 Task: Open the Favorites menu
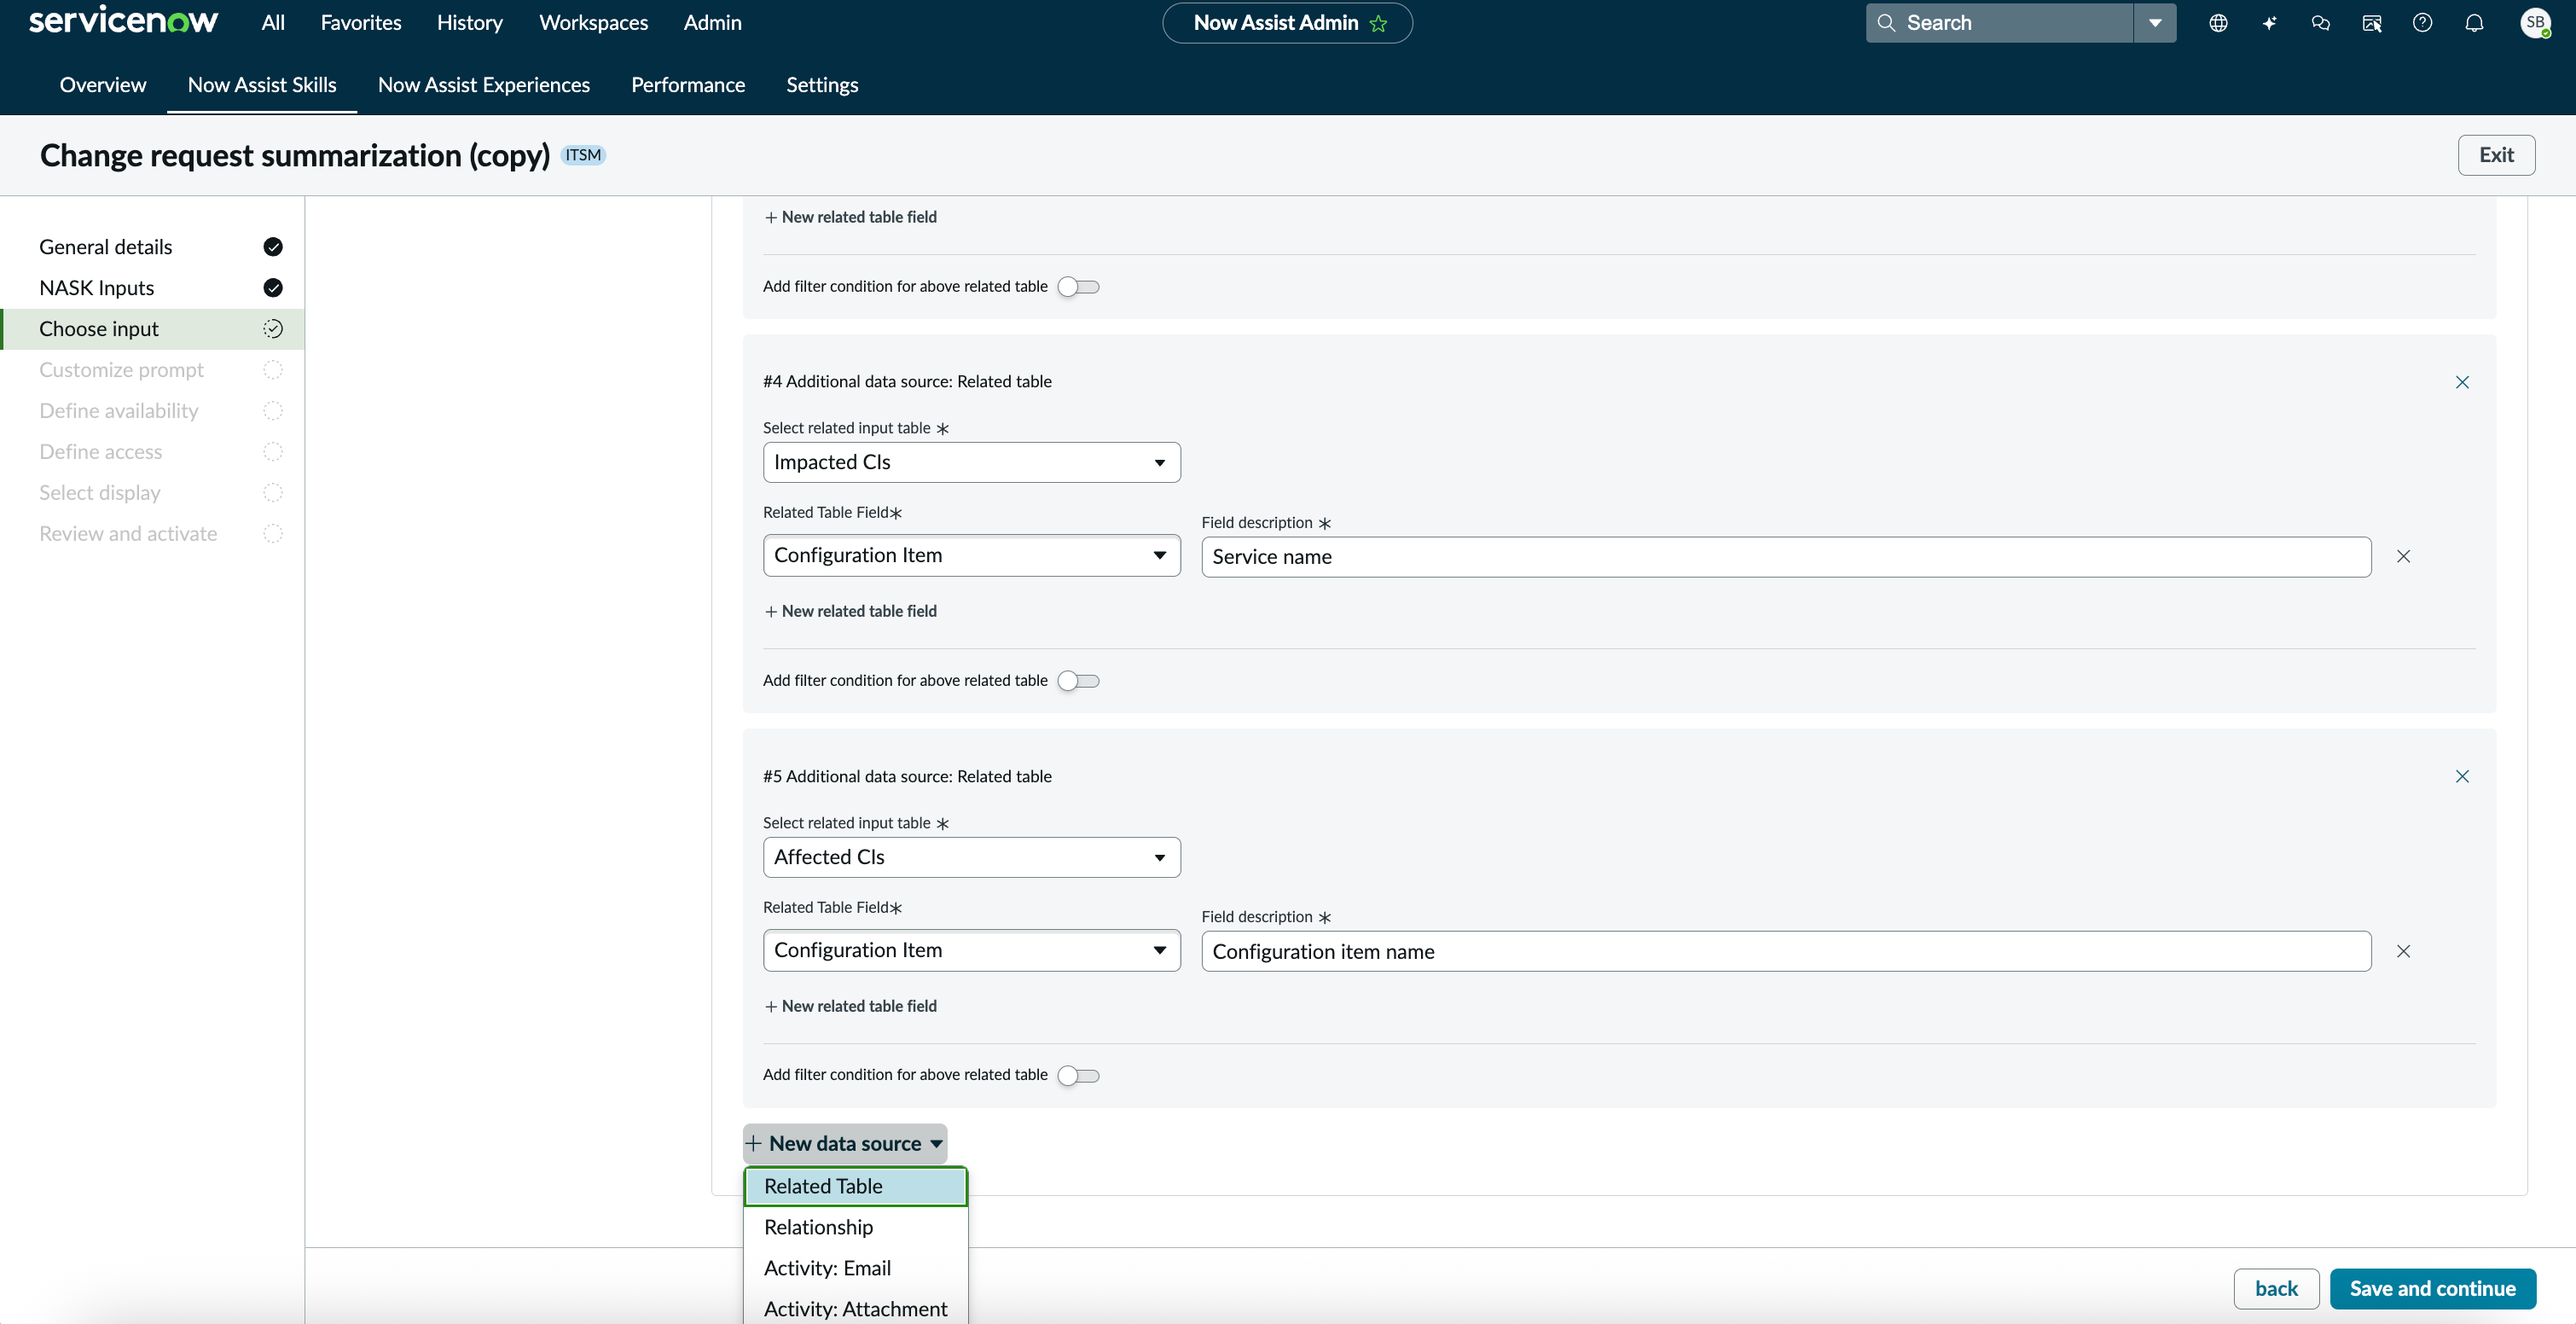click(361, 22)
